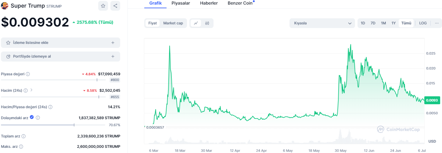Select Market cap chart mode
Image resolution: width=442 pixels, height=153 pixels.
(173, 23)
